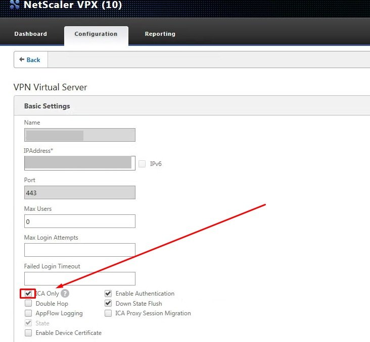Toggle the ICA Only checkbox
This screenshot has width=370, height=342.
28,294
